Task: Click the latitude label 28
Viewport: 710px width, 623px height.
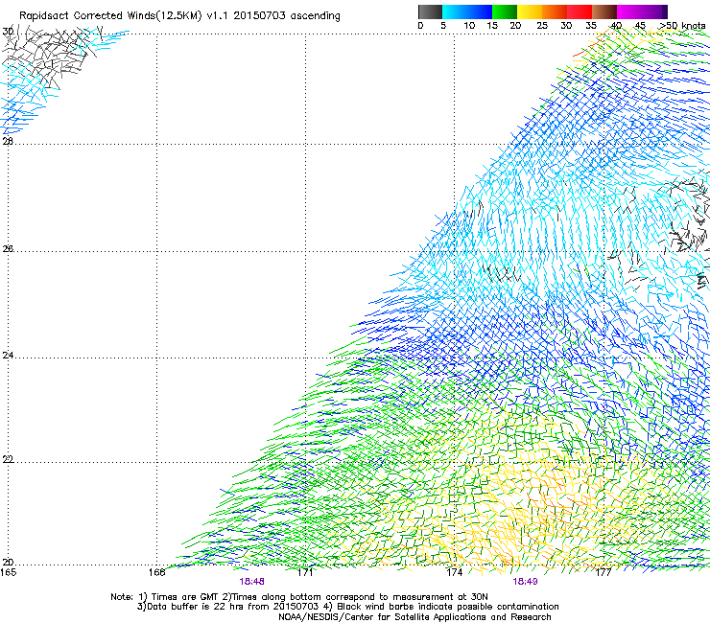Action: [x=8, y=141]
